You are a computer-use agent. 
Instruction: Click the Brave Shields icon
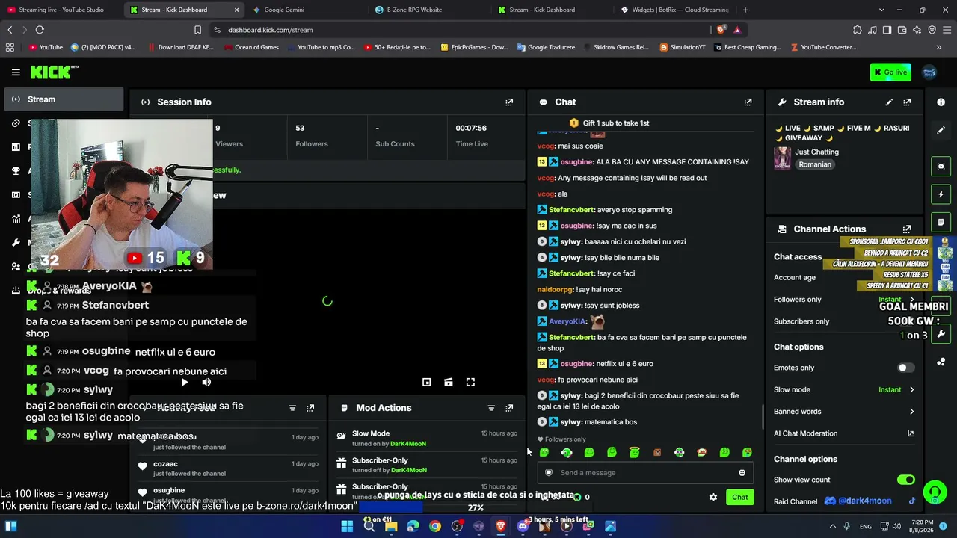(721, 30)
